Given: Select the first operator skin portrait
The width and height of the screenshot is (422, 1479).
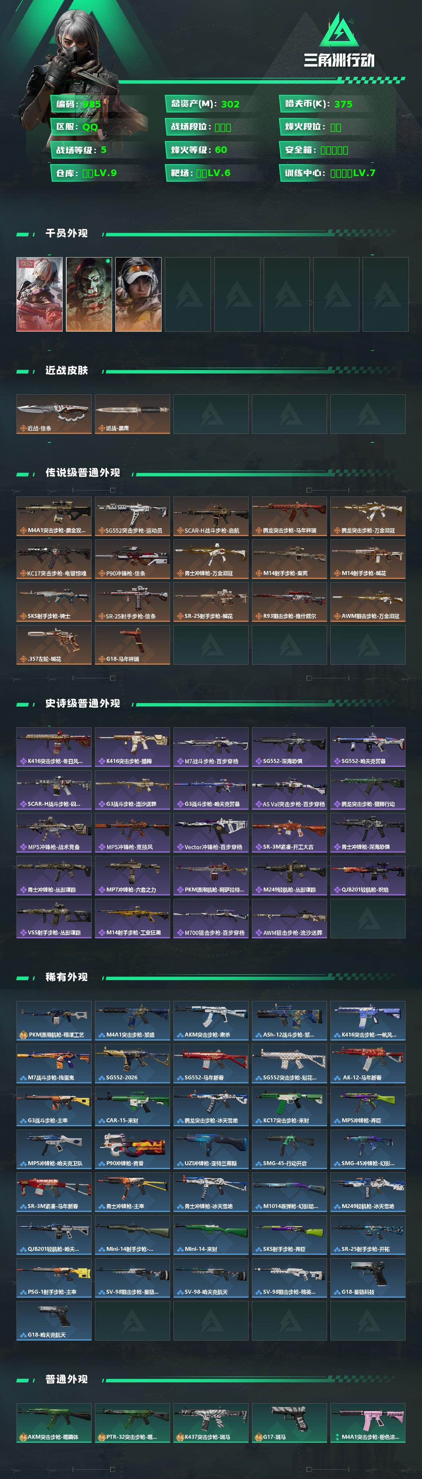Looking at the screenshot, I should coord(40,294).
